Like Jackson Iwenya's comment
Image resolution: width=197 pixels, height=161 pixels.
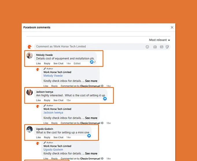[x=38, y=100]
